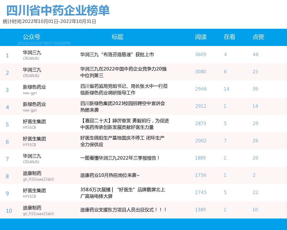This screenshot has width=287, height=230.
Task: Click the likes value 39
Action: pos(255,89)
